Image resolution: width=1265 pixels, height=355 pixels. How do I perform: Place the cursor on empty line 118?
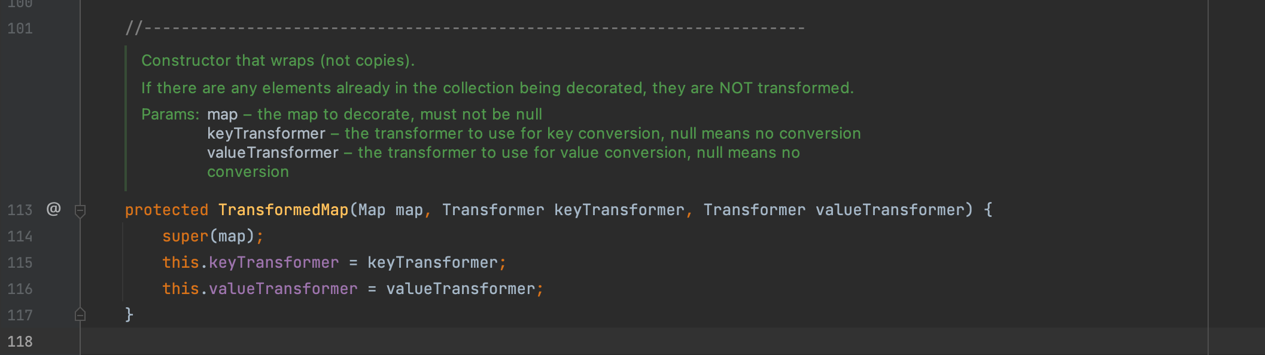pos(644,341)
